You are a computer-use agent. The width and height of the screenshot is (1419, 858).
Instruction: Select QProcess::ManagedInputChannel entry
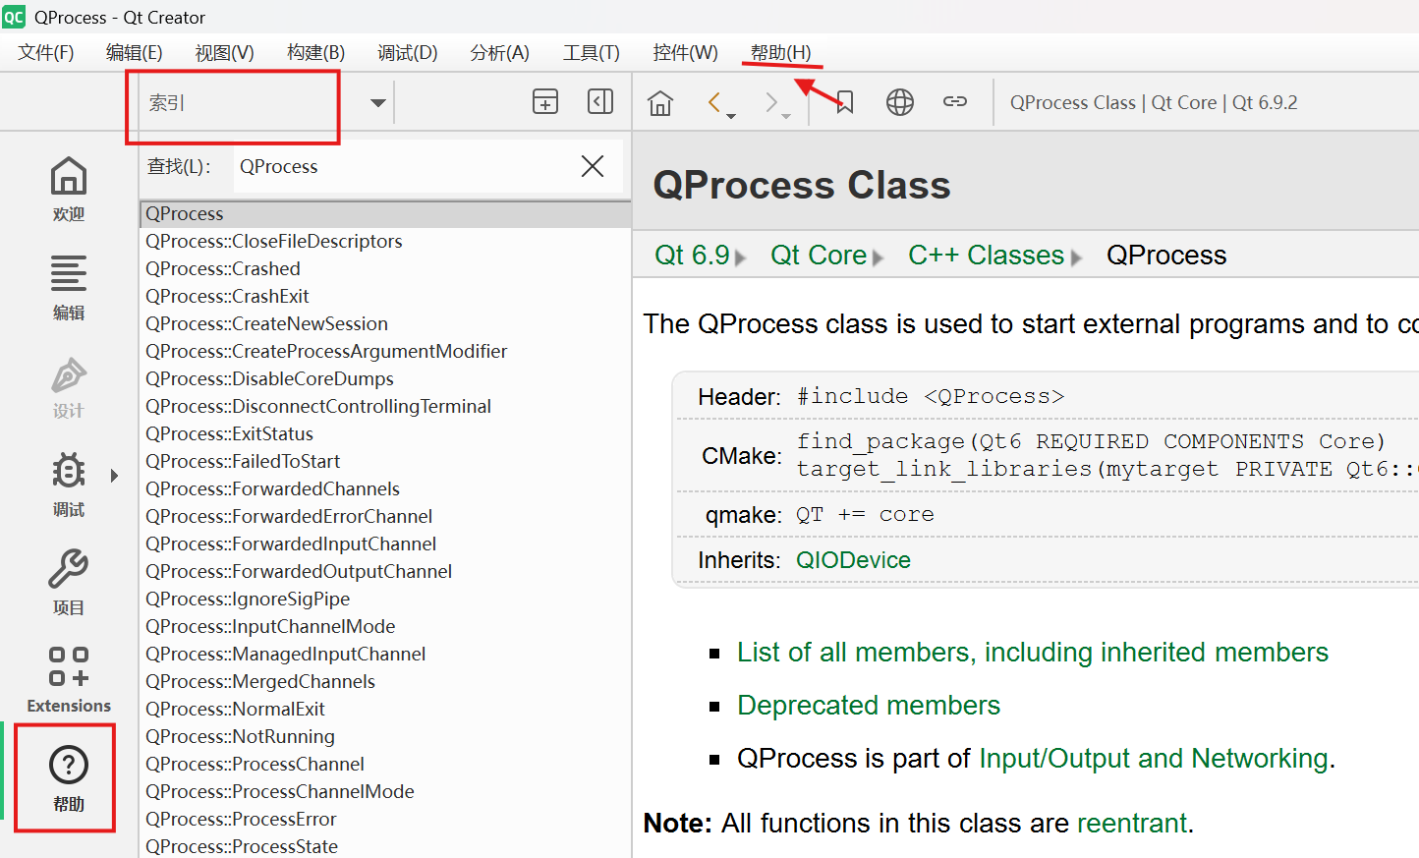coord(385,655)
